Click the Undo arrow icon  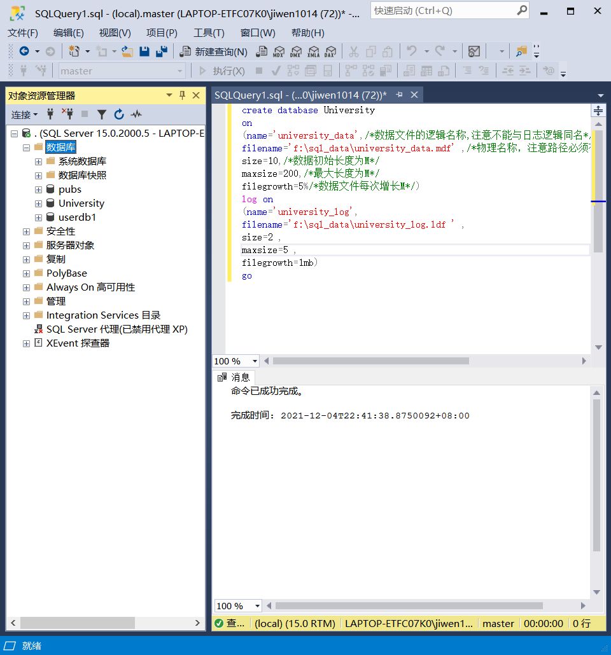click(x=412, y=51)
